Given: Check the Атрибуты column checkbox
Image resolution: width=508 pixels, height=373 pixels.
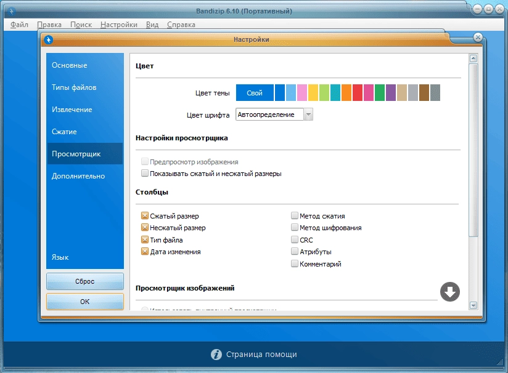Looking at the screenshot, I should pyautogui.click(x=295, y=251).
